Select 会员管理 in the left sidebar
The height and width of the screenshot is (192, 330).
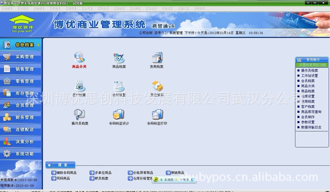20,105
